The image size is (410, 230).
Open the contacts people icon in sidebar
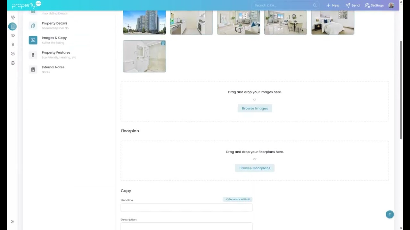pyautogui.click(x=13, y=18)
